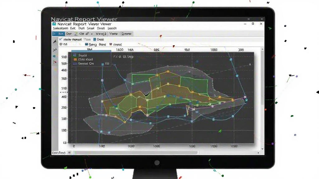Click the 'Veew' toolbar button
Screen dimensions: 319x179
point(113,34)
